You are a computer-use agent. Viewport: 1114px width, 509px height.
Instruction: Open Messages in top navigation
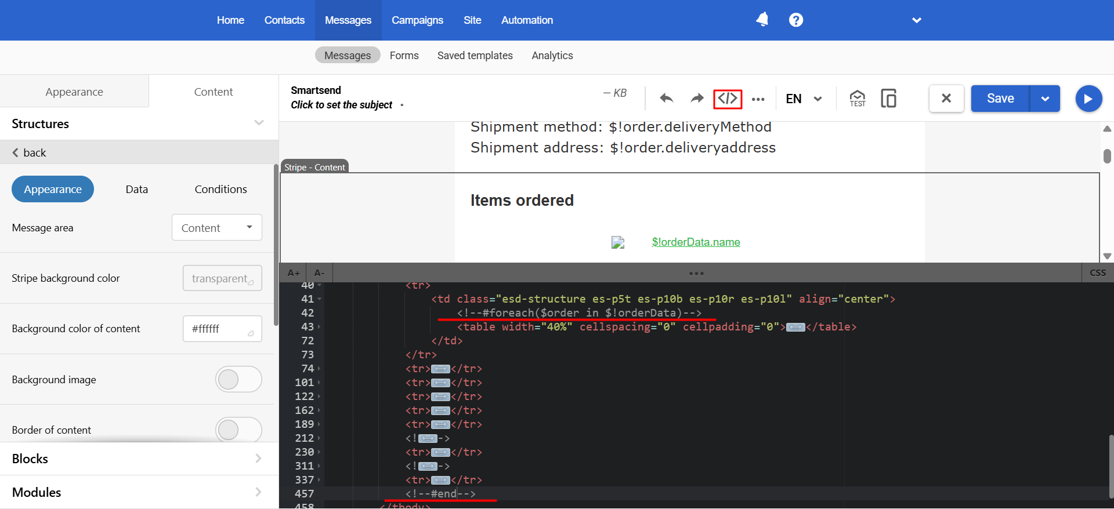click(x=348, y=20)
